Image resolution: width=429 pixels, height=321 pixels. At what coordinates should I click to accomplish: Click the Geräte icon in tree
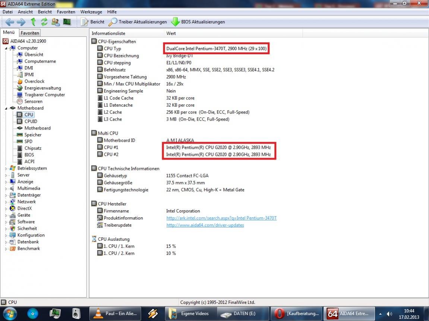click(13, 215)
